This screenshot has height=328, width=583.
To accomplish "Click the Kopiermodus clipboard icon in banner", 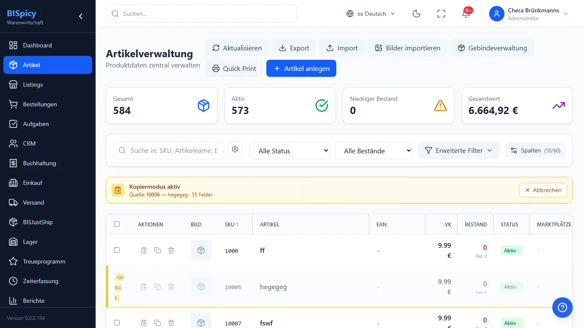I will click(x=118, y=190).
